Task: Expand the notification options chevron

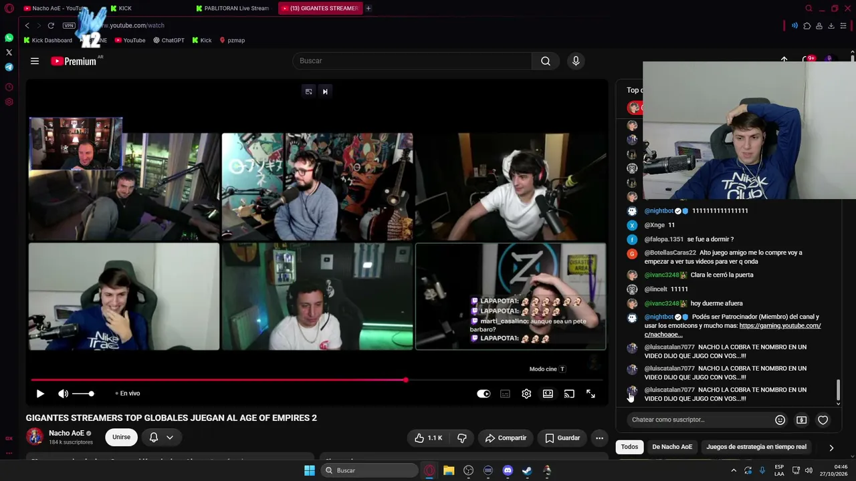Action: [x=170, y=437]
